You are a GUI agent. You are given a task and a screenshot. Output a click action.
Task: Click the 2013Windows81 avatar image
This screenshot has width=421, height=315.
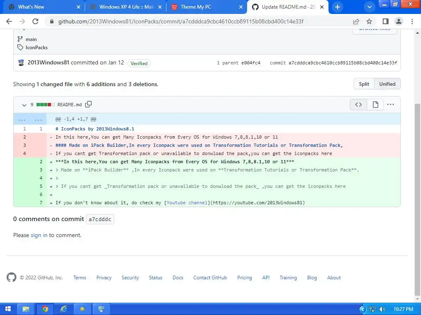pyautogui.click(x=21, y=63)
